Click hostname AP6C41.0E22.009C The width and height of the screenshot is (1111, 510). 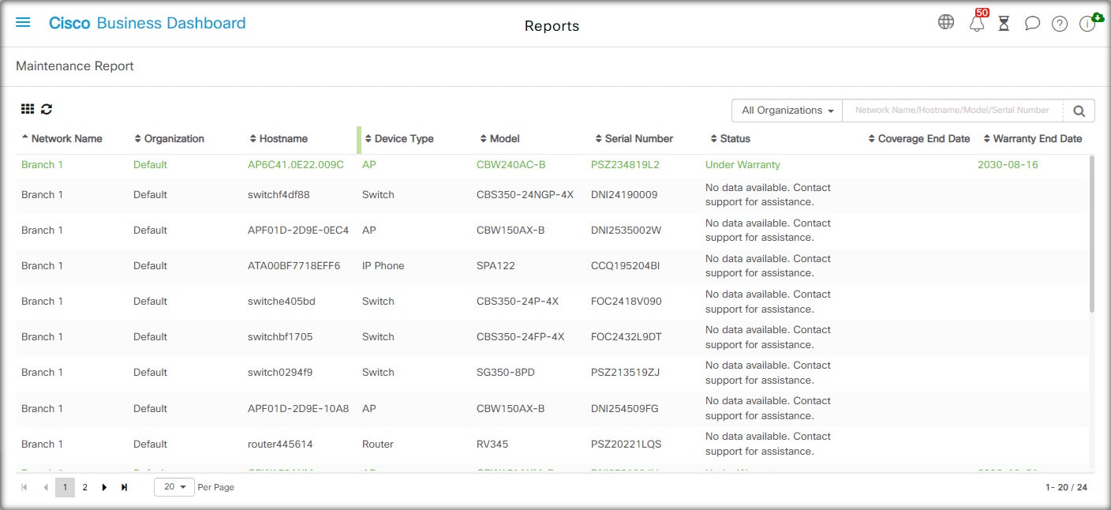coord(296,165)
